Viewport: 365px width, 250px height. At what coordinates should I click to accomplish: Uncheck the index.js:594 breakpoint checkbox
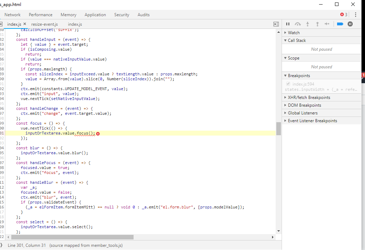pos(288,84)
